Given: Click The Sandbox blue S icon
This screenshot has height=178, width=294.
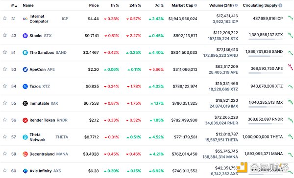Looking at the screenshot, I should point(25,53).
